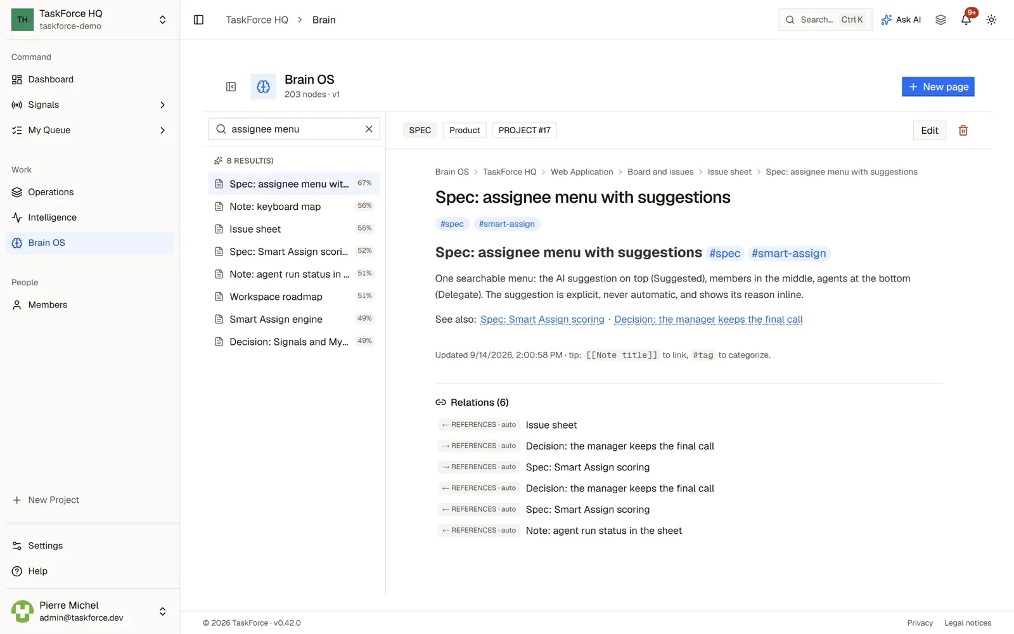The image size is (1014, 634).
Task: Expand the Signals submenu chevron
Action: [163, 105]
